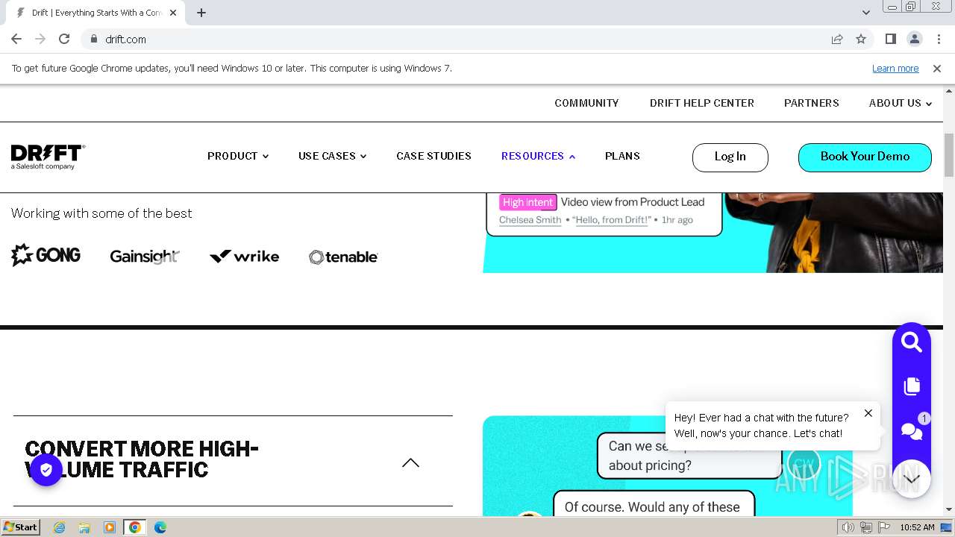Collapse the Resources menu

pyautogui.click(x=538, y=156)
